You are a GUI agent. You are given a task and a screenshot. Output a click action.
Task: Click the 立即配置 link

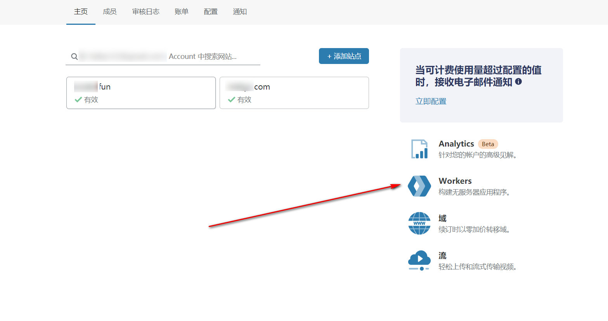[x=431, y=102]
